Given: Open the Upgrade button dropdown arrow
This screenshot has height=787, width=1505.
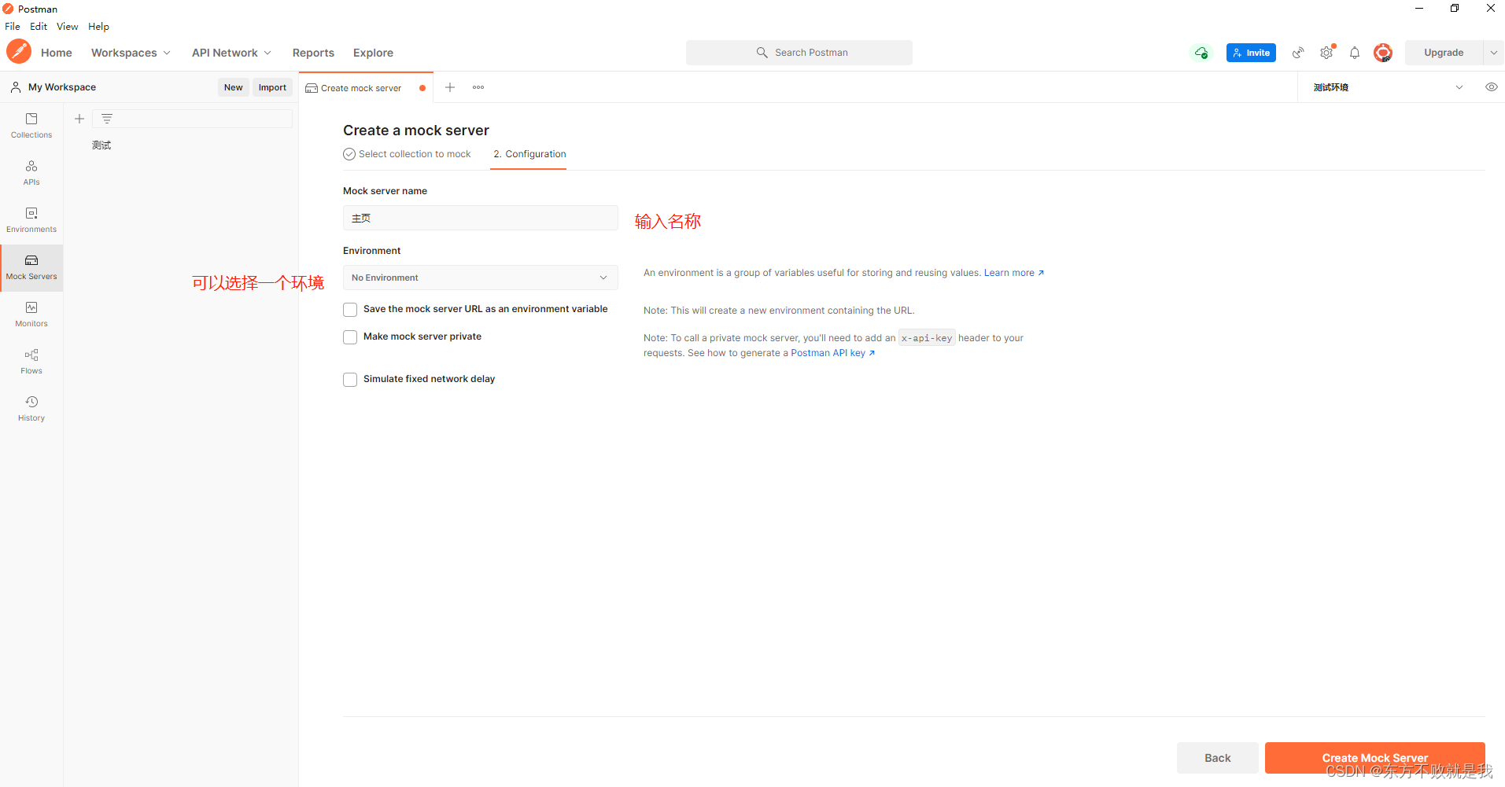Looking at the screenshot, I should 1493,52.
